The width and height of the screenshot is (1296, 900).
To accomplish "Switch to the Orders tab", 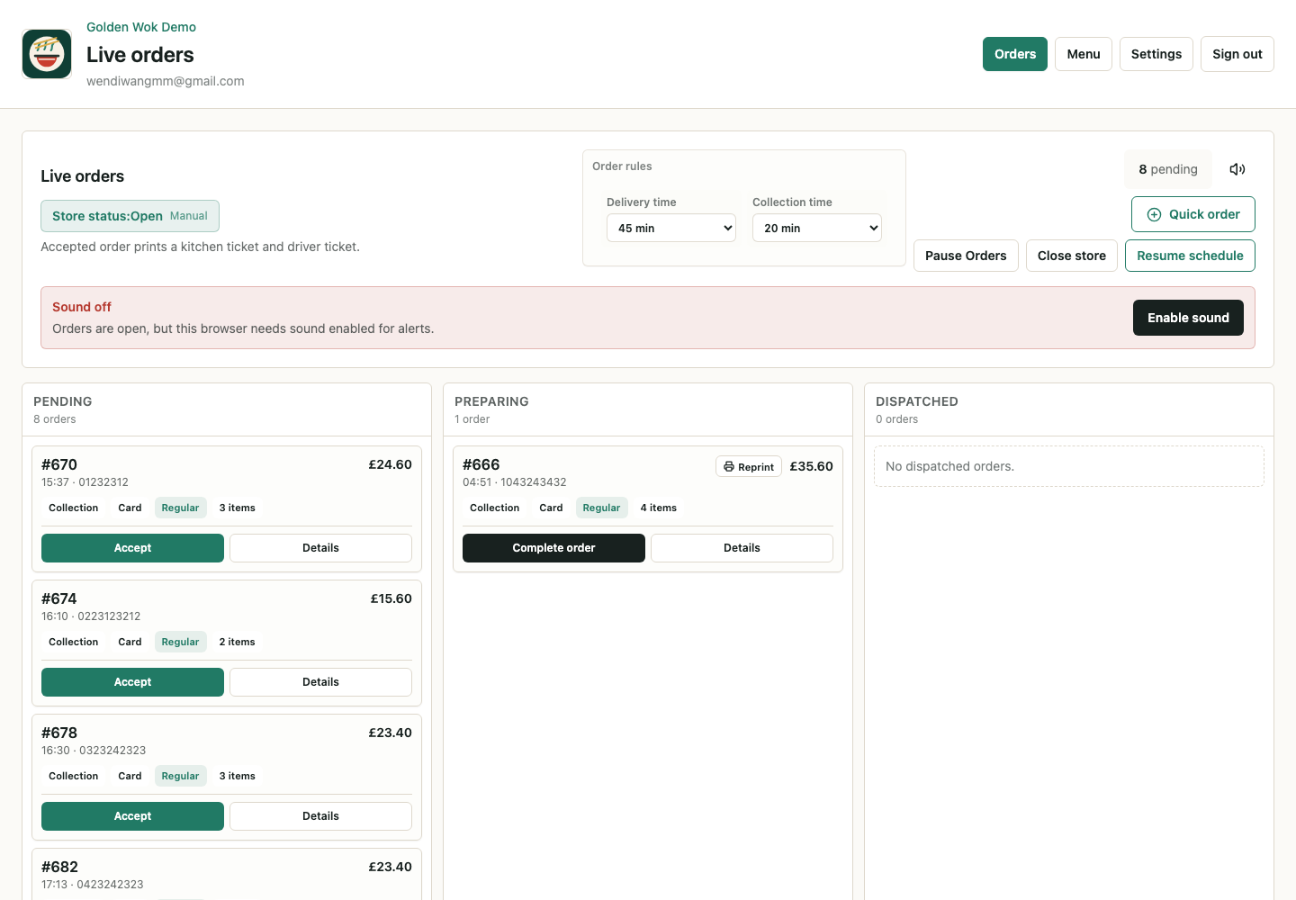I will [x=1015, y=54].
